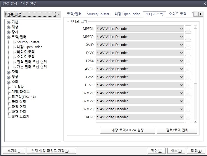Open the HEVC decoder dropdown
Image resolution: width=207 pixels, height=156 pixels.
pyautogui.click(x=140, y=85)
